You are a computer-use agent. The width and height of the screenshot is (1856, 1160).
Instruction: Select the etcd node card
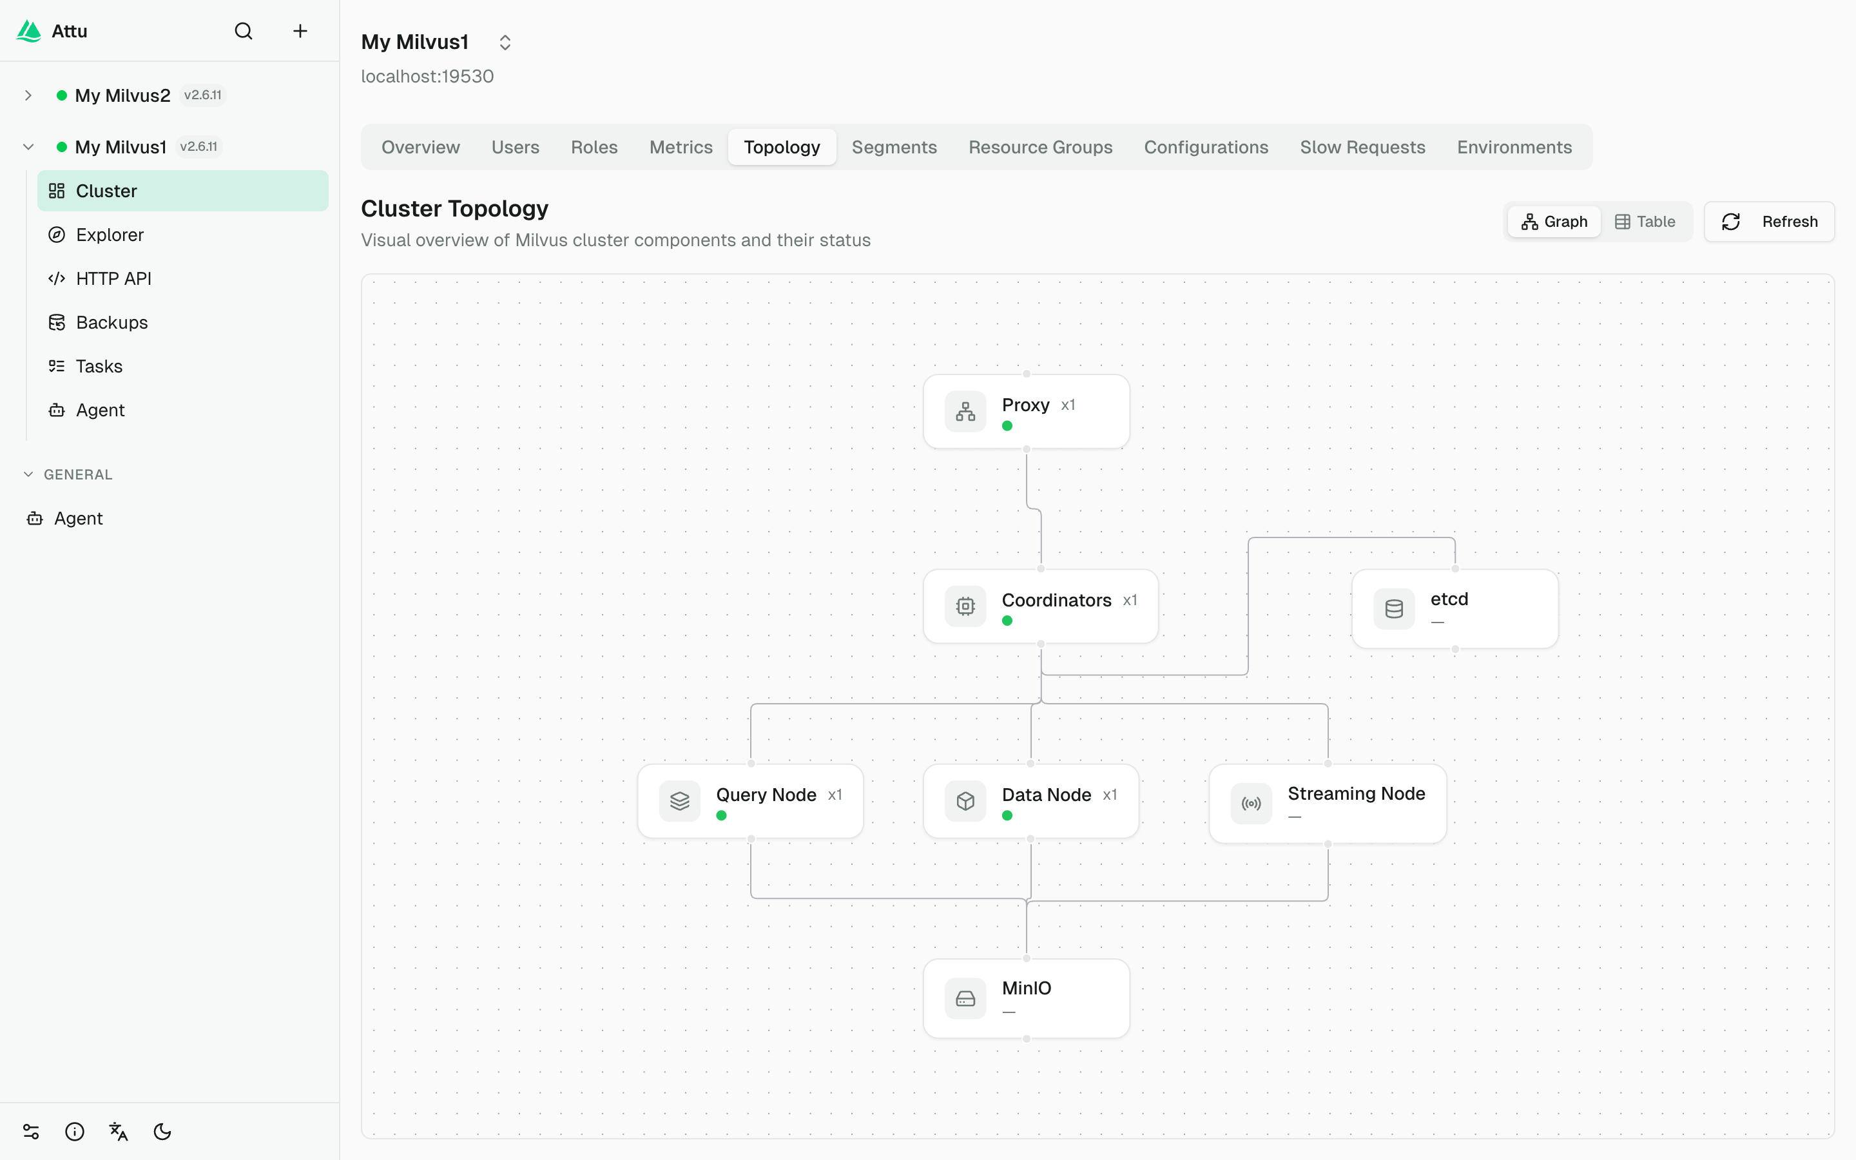[x=1455, y=609]
